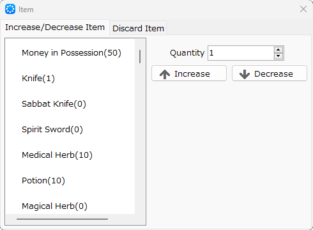Screen dimensions: 313x230
Task: Click the down arrow icon on Decrease
Action: tap(245, 74)
